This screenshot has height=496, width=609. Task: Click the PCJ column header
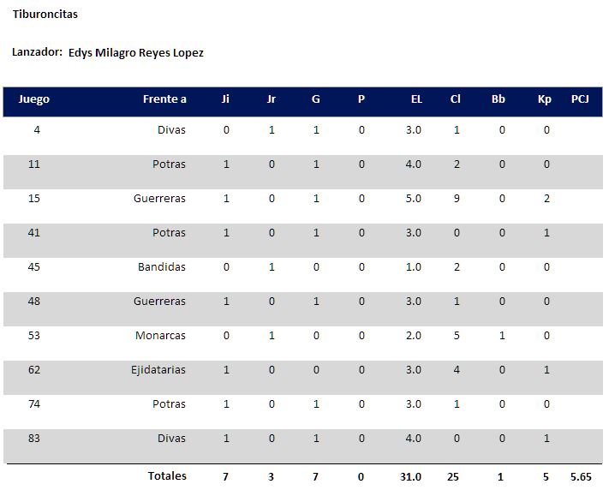[x=580, y=99]
